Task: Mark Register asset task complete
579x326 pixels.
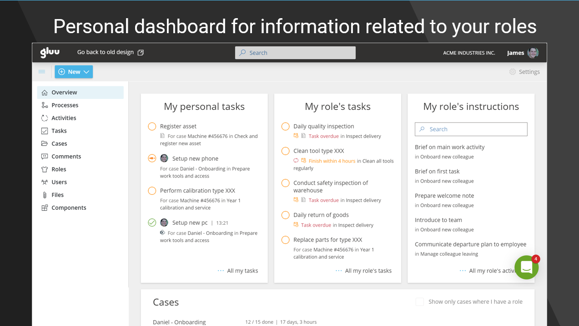Action: 152,126
